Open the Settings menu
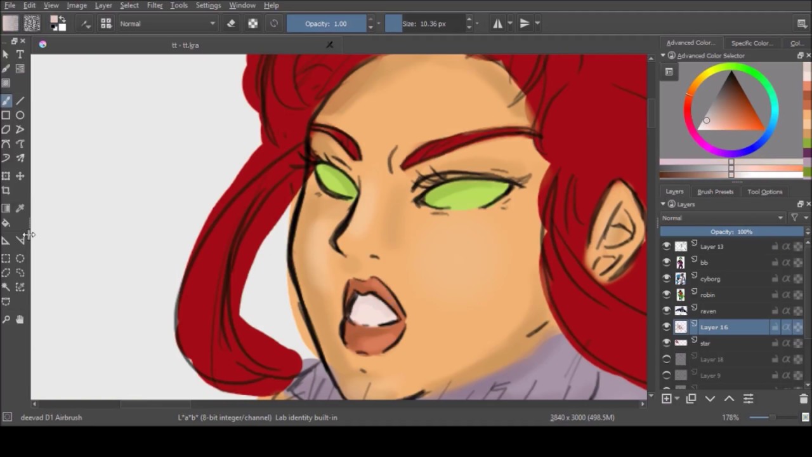The width and height of the screenshot is (812, 457). (x=208, y=5)
